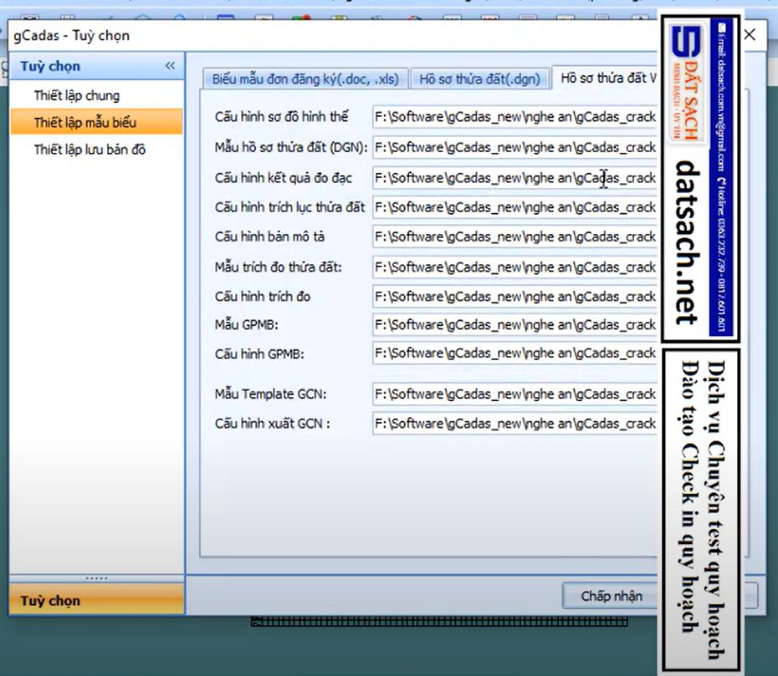The image size is (778, 676).
Task: Click the Mẫu hồ sơ thửa đất (DGN) field
Action: (x=514, y=147)
